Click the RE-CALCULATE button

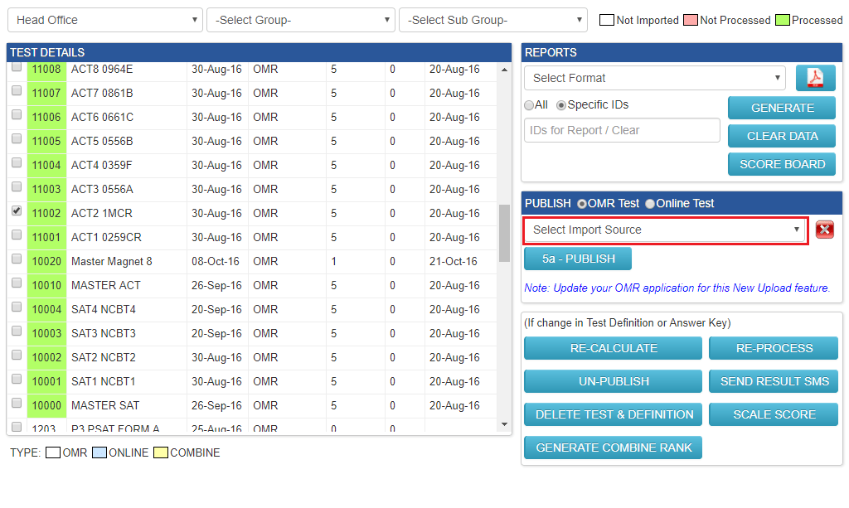point(613,348)
